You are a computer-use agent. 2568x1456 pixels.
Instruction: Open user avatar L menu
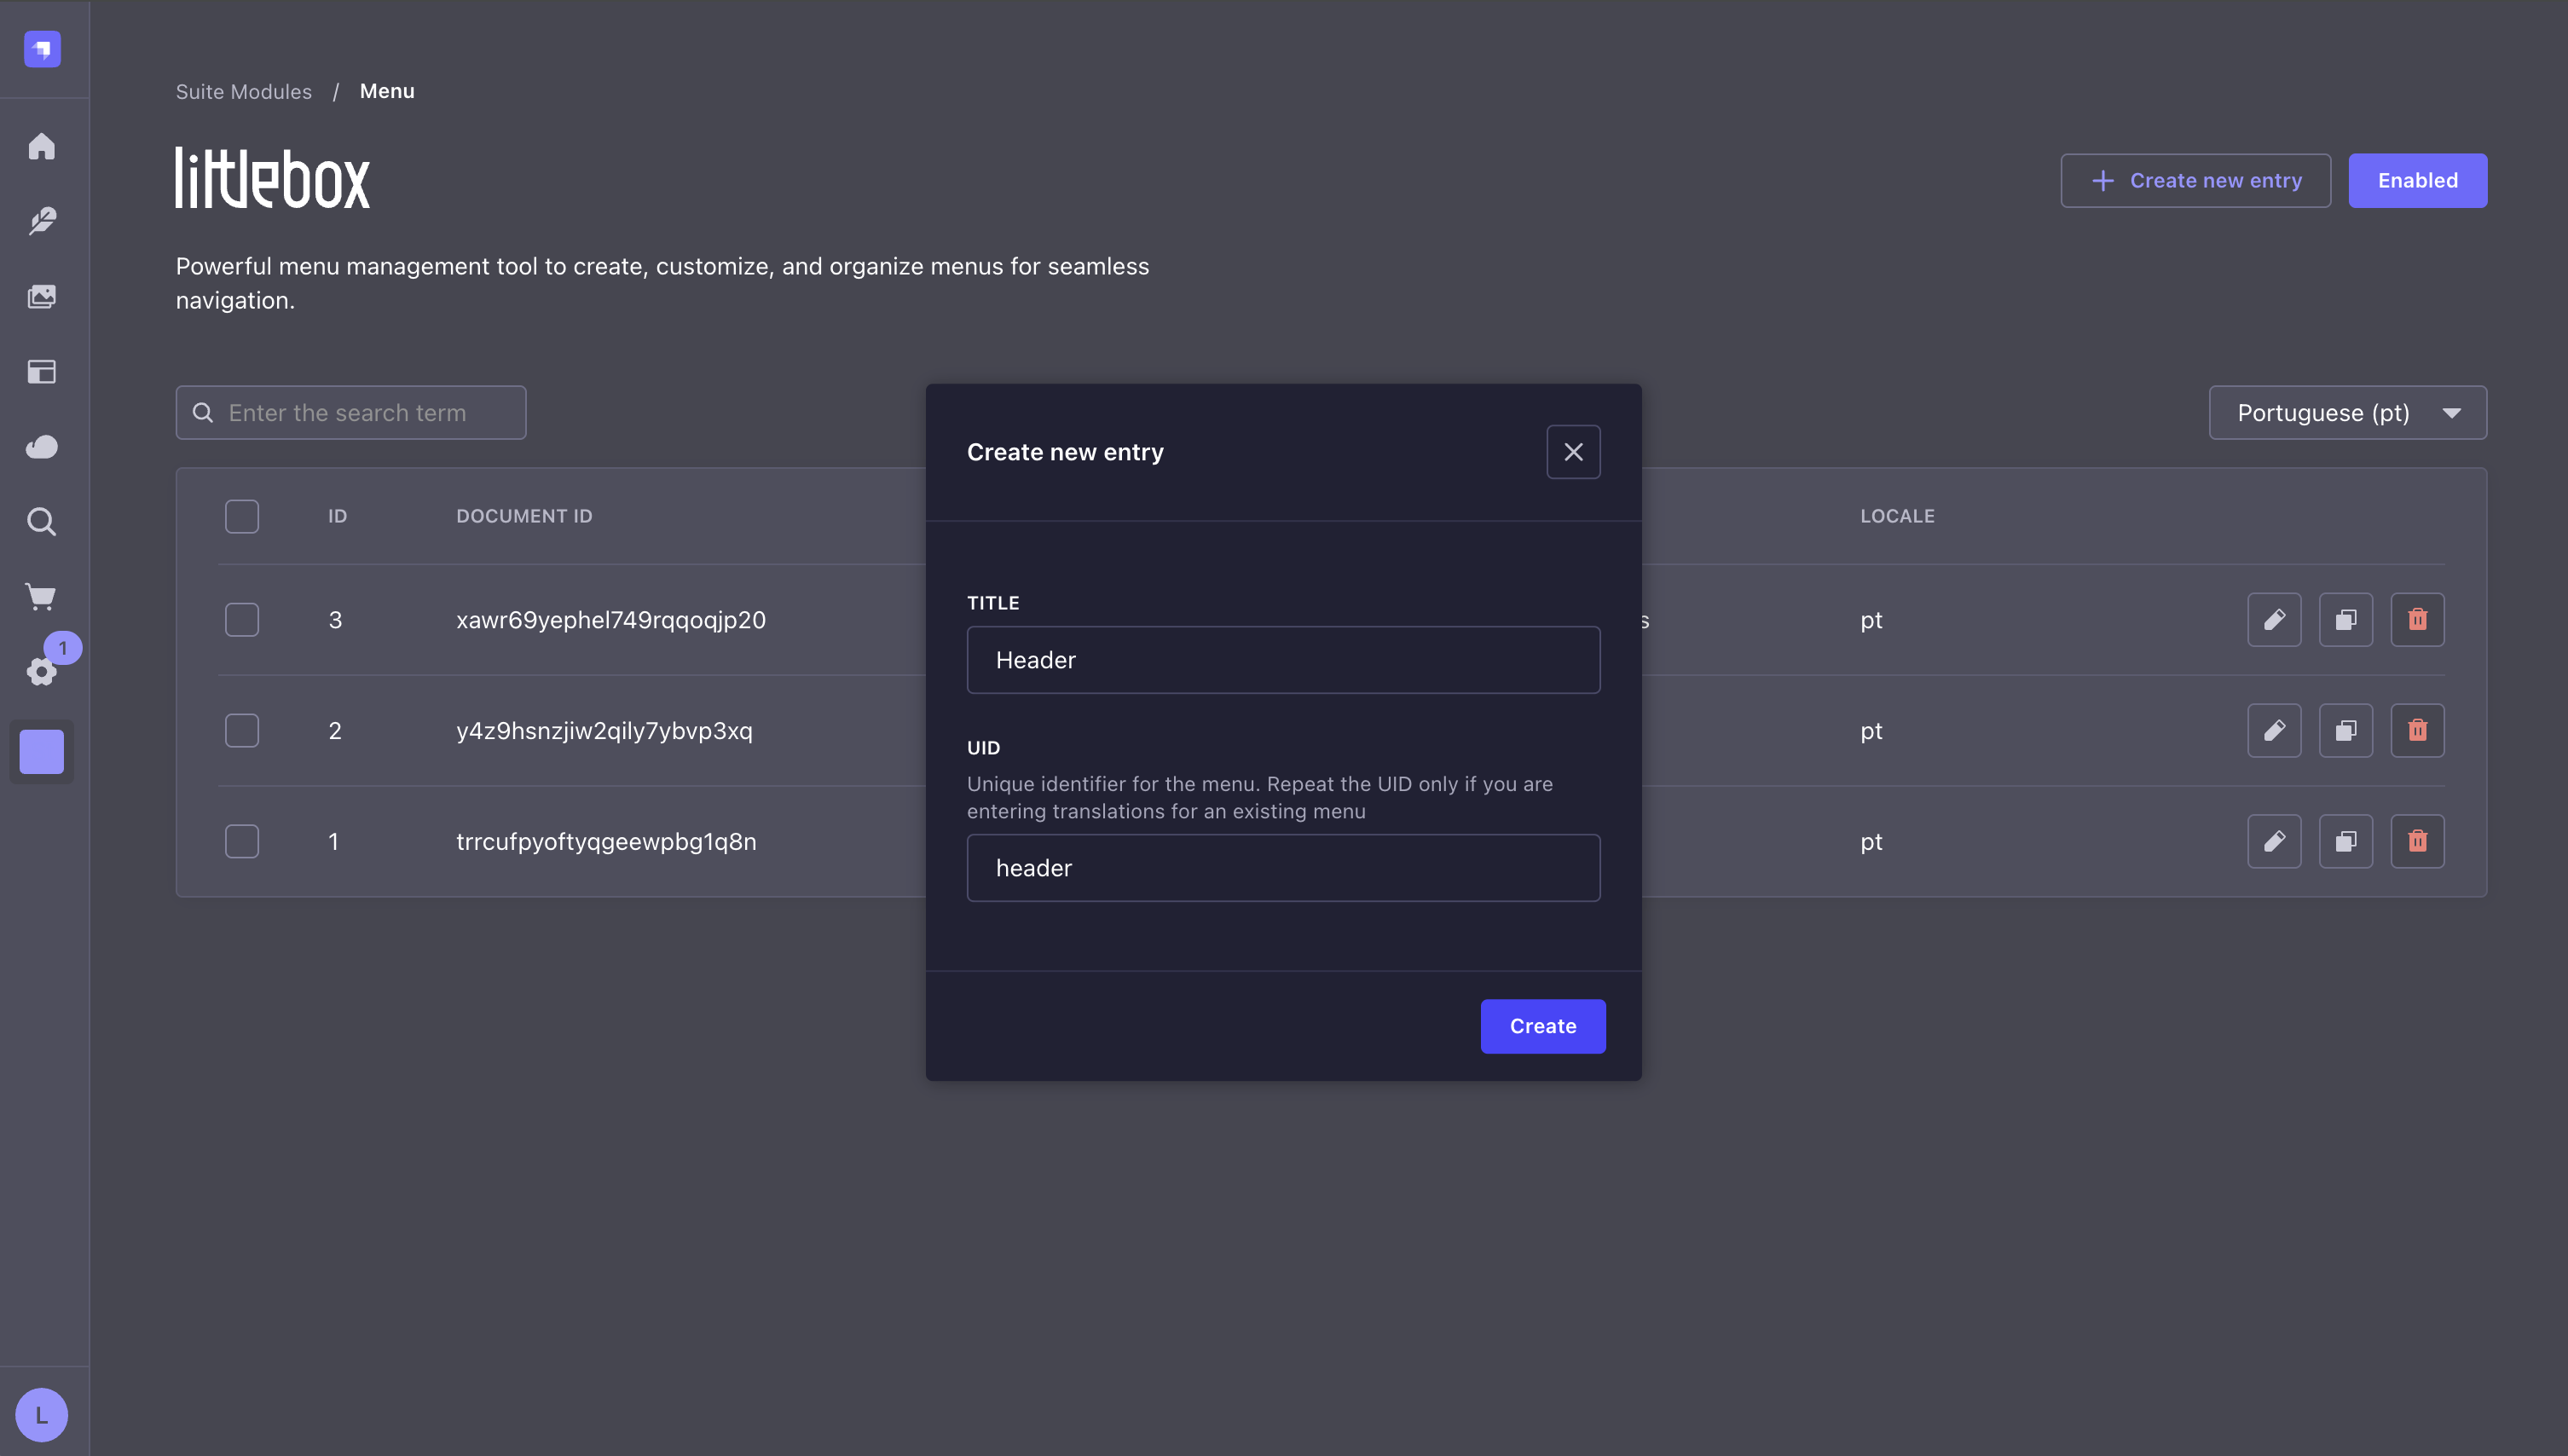(x=41, y=1414)
